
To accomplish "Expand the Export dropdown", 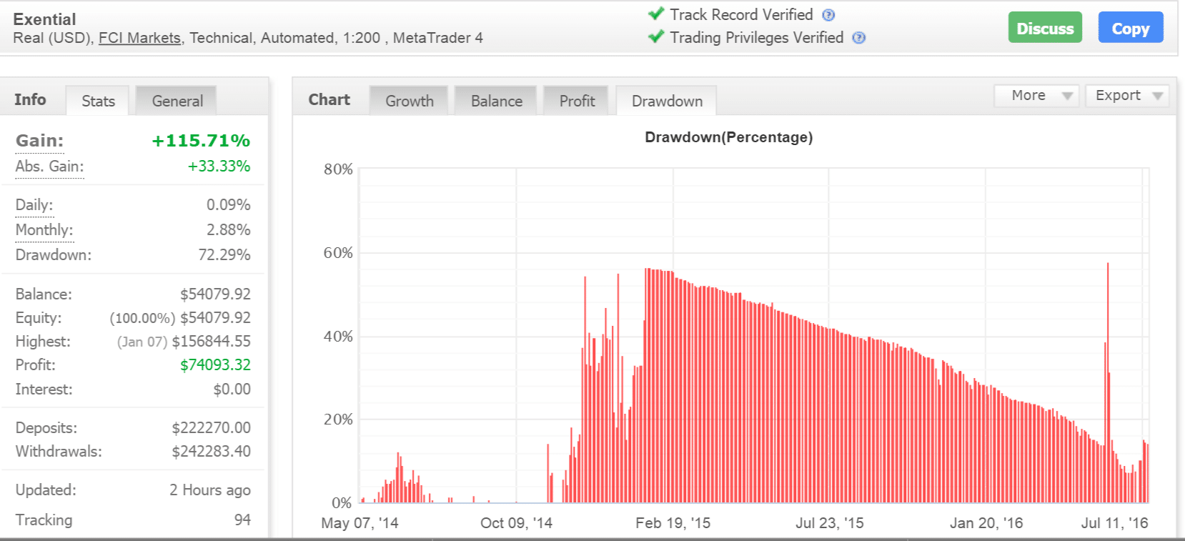I will click(x=1126, y=96).
